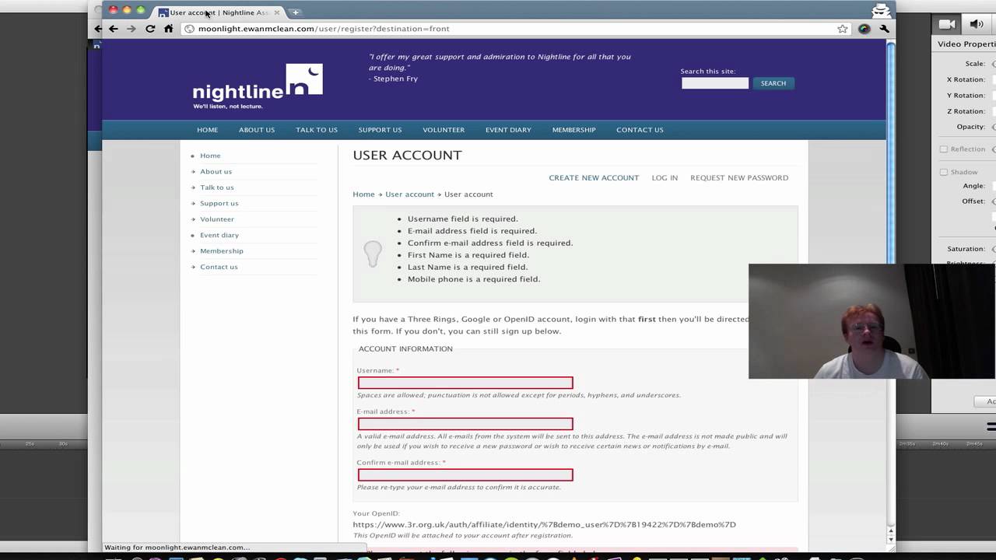Select the CREATE NEW ACCOUNT tab

[594, 178]
